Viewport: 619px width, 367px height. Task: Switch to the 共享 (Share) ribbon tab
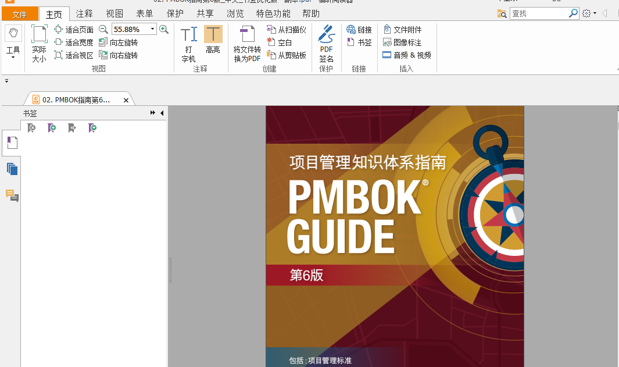205,14
